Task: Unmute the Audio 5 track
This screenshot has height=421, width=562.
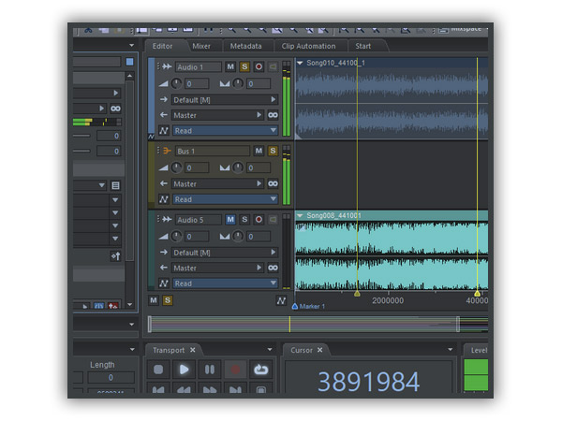Action: 230,220
